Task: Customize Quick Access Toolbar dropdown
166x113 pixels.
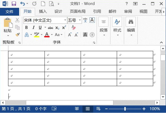Action: click(x=58, y=4)
